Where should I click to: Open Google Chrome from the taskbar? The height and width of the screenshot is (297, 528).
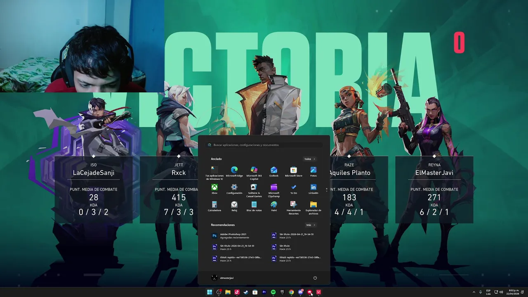click(291, 292)
